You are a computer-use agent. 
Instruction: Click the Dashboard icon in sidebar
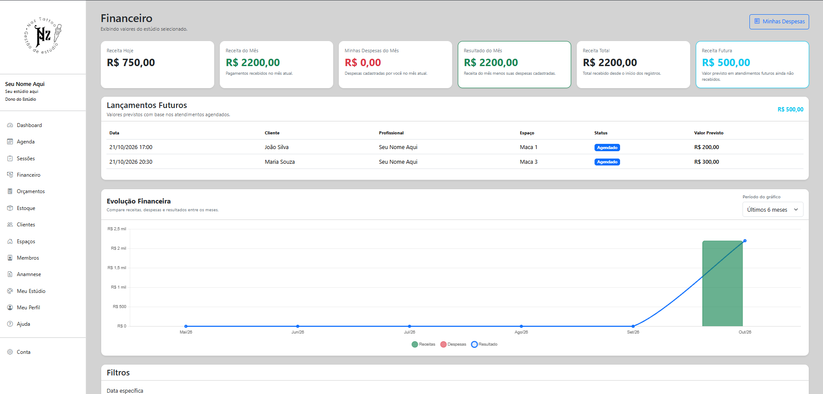point(10,125)
